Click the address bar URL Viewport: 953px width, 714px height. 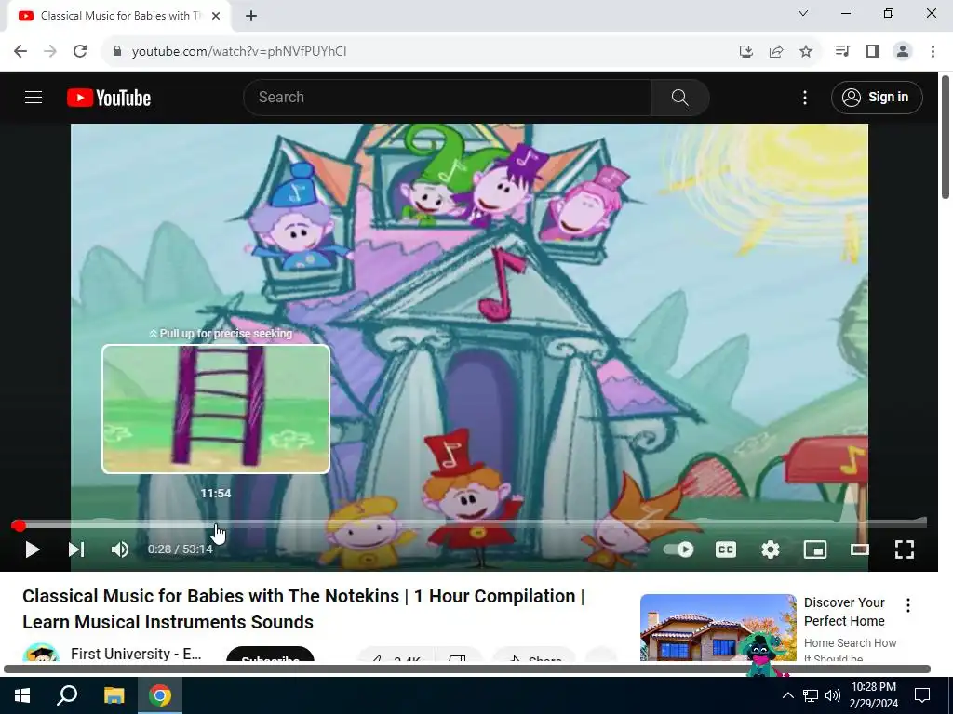coord(239,52)
